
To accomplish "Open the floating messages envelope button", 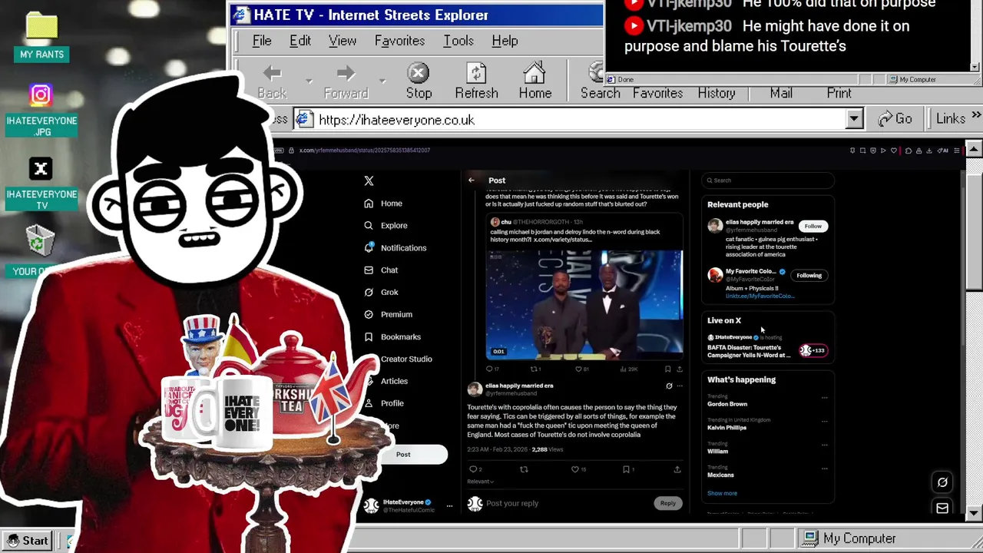I will point(942,508).
